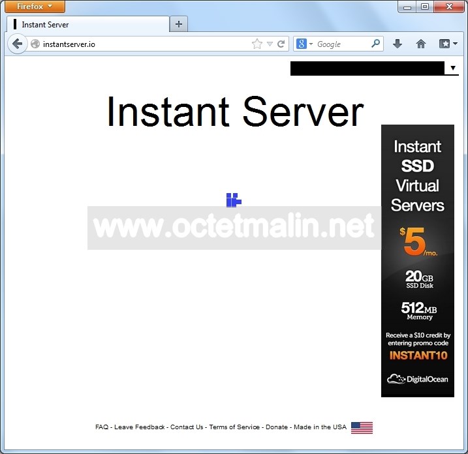This screenshot has height=454, width=468.
Task: Open the Terms of Service link
Action: pos(234,427)
